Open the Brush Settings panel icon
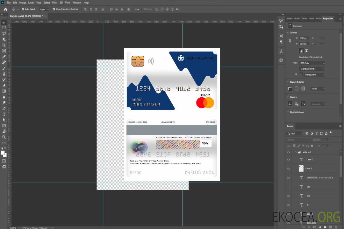 [281, 21]
